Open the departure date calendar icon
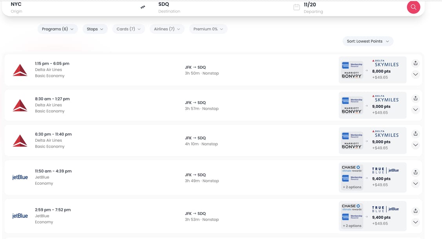This screenshot has height=239, width=442. (297, 7)
